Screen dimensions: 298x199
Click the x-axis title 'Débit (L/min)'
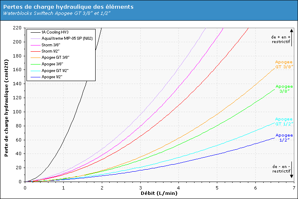(x=159, y=193)
